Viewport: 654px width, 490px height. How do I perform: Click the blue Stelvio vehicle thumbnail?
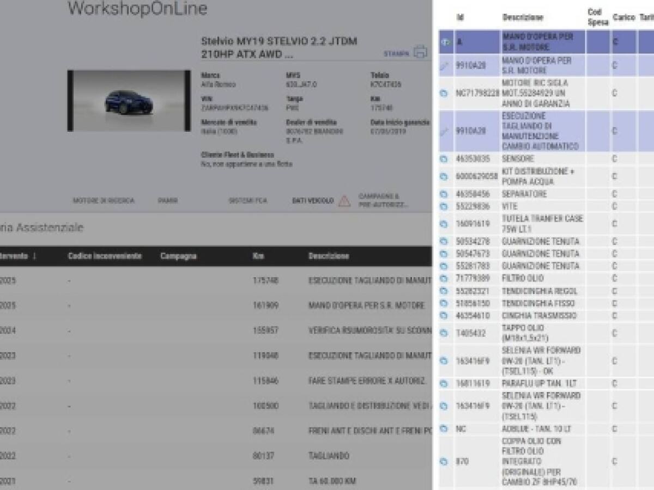[129, 101]
